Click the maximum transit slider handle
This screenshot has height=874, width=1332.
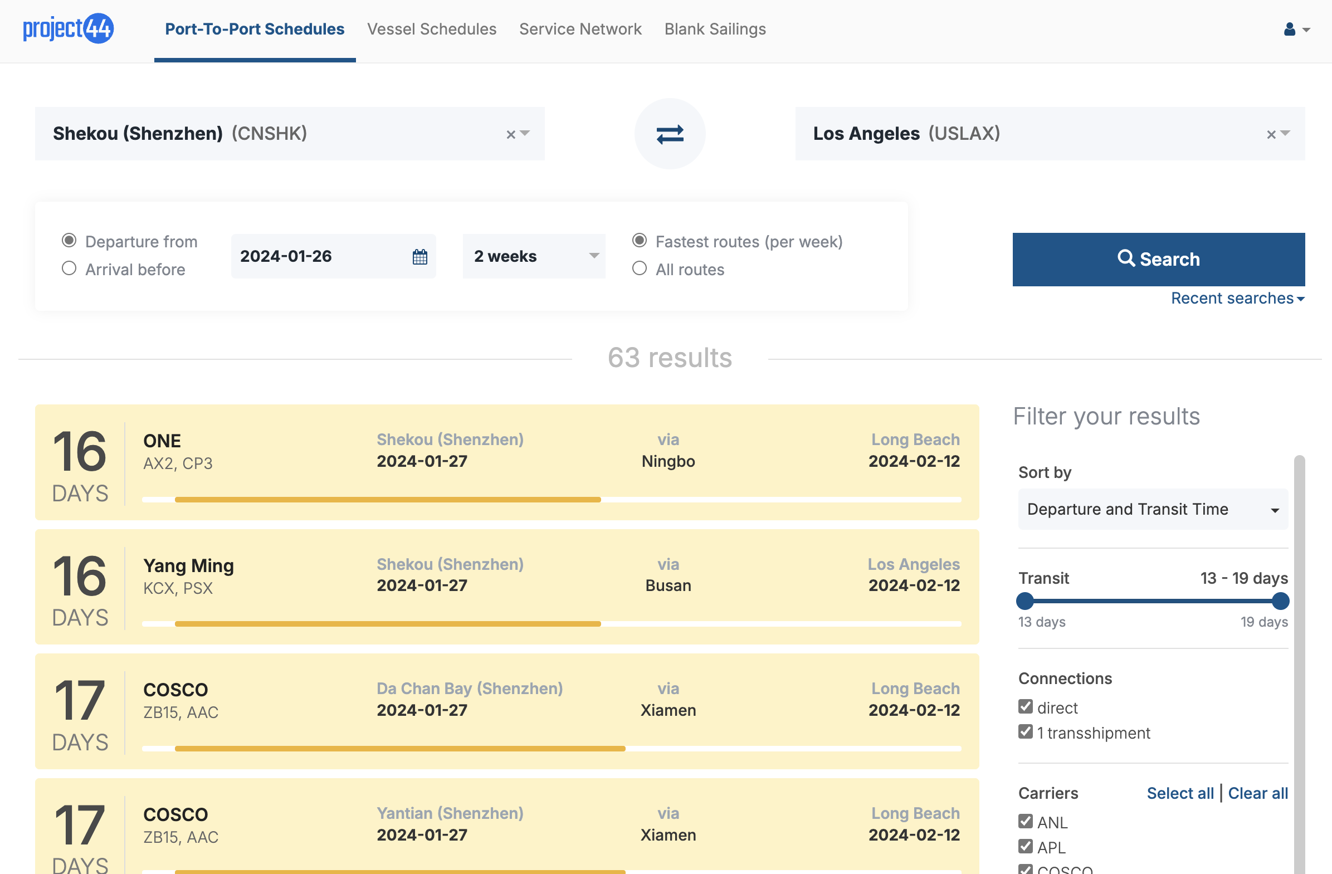pyautogui.click(x=1281, y=602)
